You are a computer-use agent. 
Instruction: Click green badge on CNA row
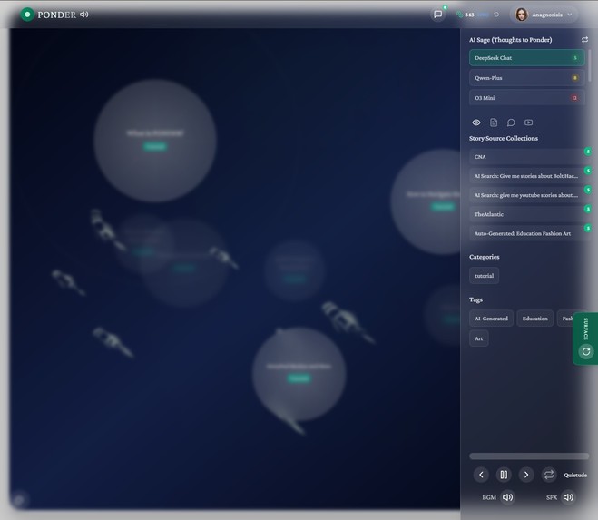(588, 152)
